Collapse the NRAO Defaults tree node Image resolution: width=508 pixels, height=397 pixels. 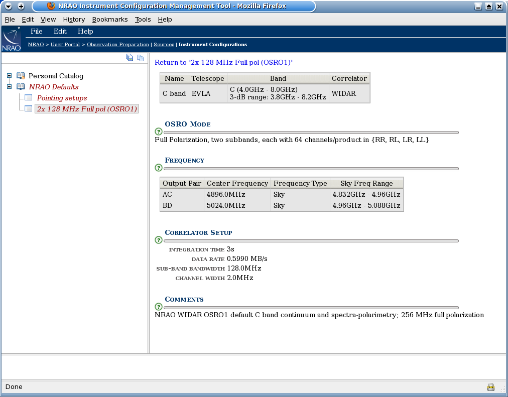8,86
